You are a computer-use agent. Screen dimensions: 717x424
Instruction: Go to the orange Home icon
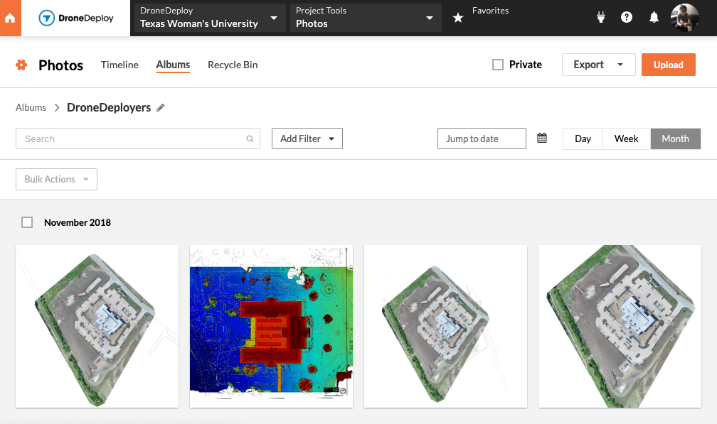(10, 18)
